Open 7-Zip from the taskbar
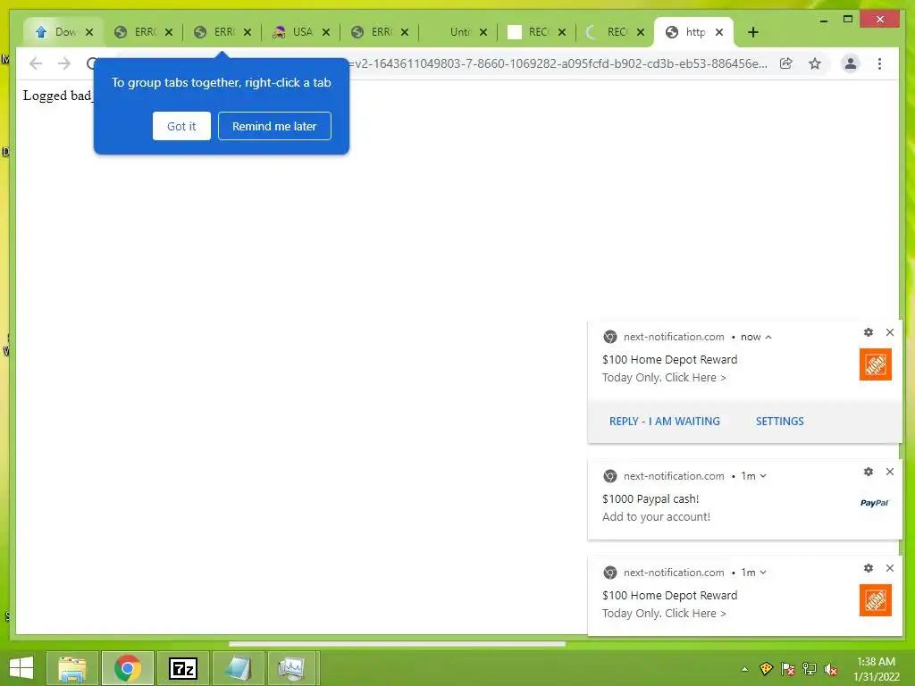The width and height of the screenshot is (915, 686). 182,668
